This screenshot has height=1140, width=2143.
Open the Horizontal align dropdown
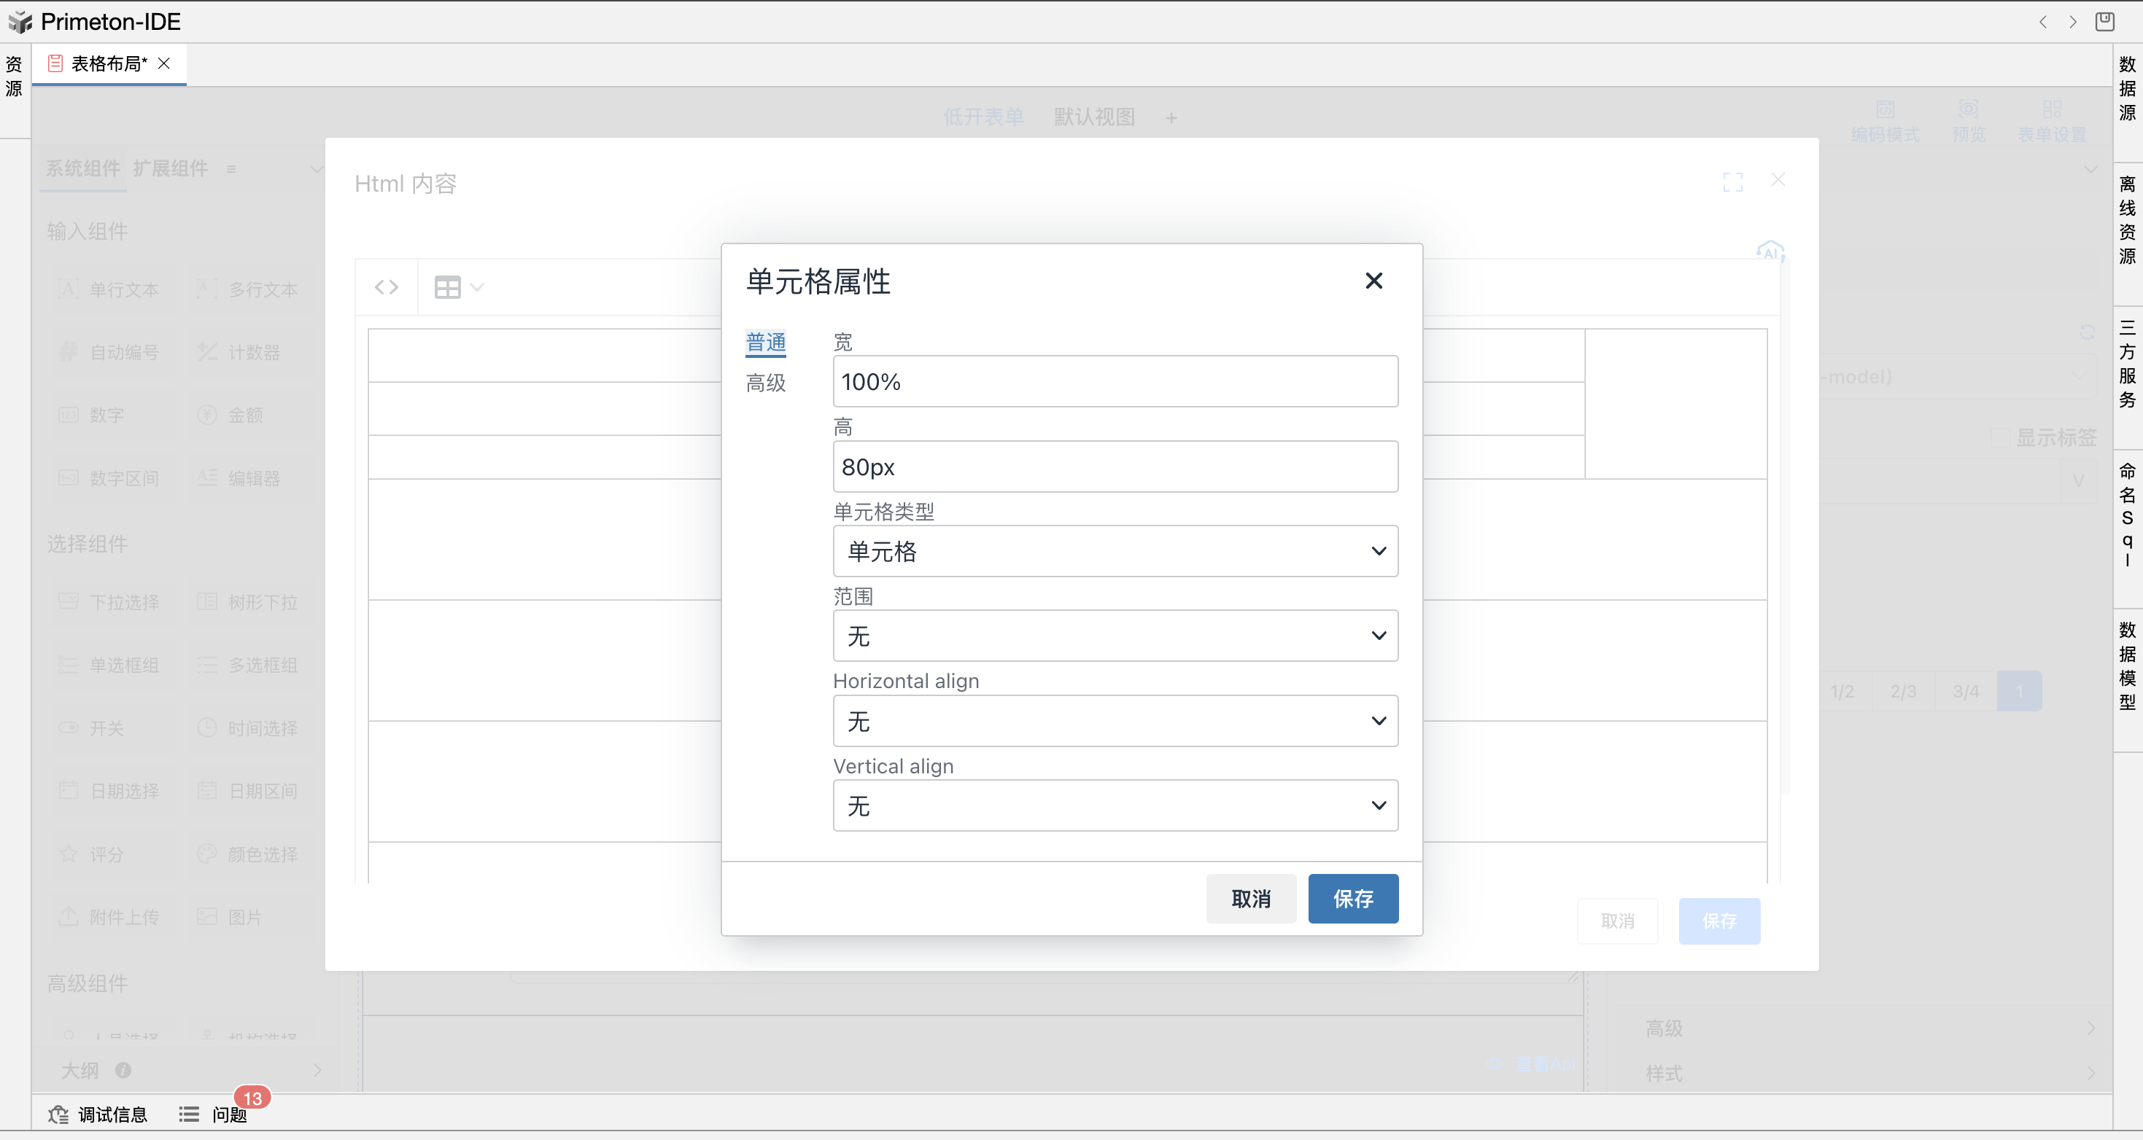(1115, 721)
